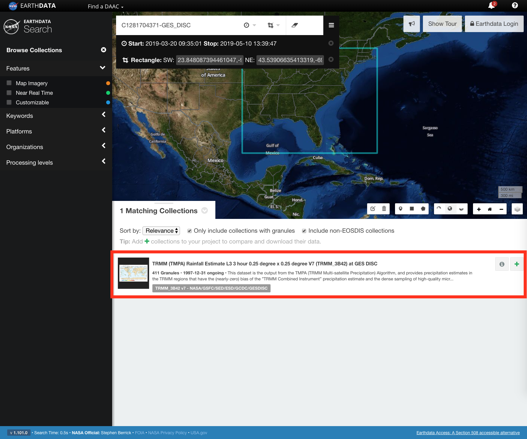Click the 411 Granules text
The height and width of the screenshot is (439, 527).
(166, 273)
